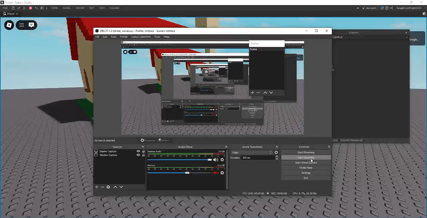Click Start Streaming in OBS Controls

click(306, 152)
